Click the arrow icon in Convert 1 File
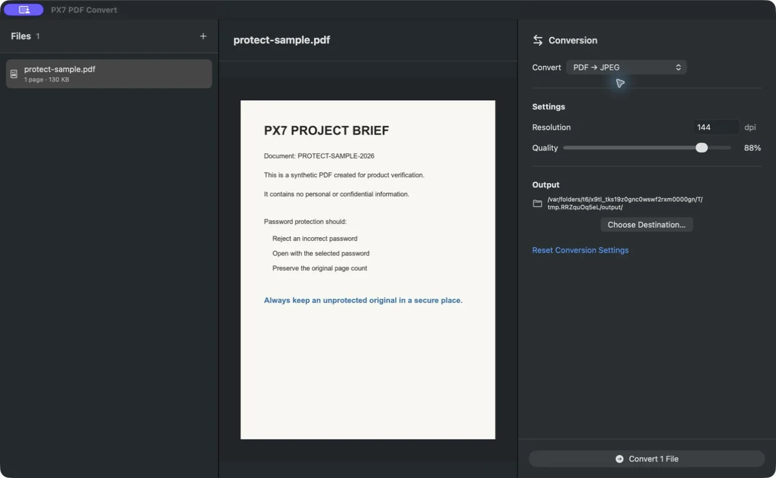Viewport: 776px width, 478px height. (620, 459)
